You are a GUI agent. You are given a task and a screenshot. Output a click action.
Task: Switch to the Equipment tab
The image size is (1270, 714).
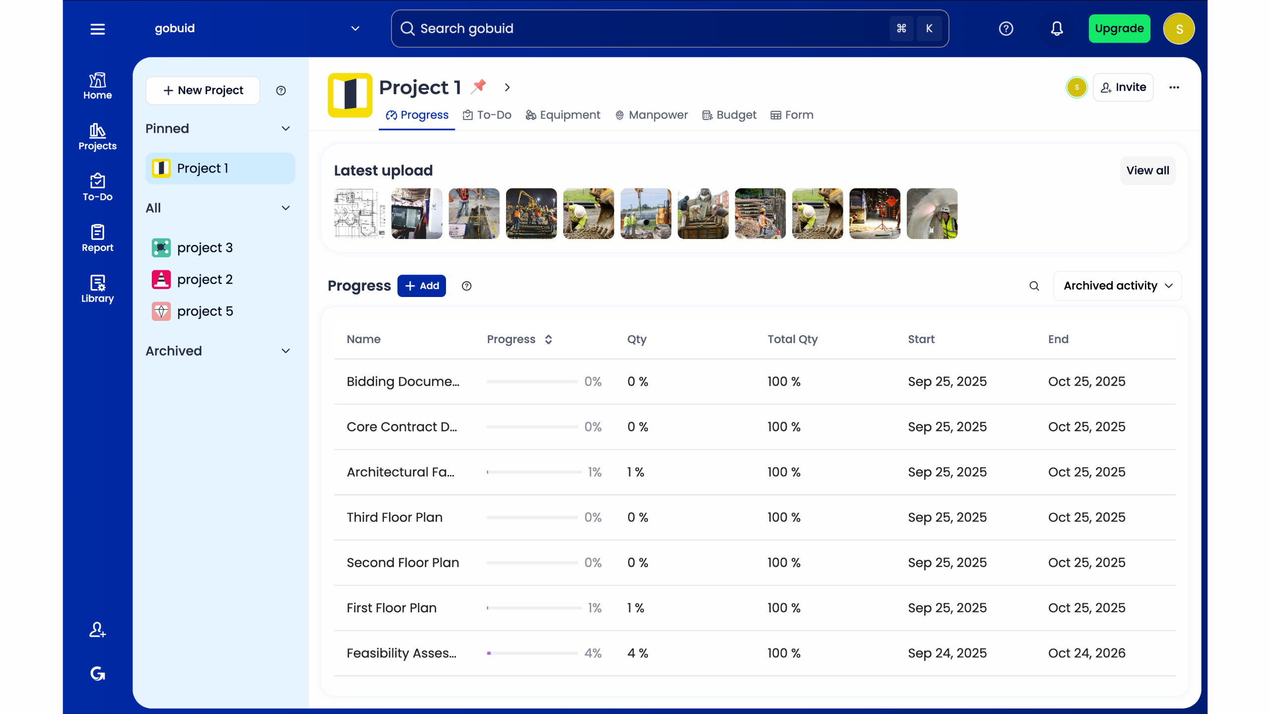(x=563, y=115)
